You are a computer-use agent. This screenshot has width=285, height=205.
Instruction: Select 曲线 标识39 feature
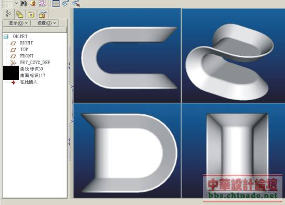31,69
